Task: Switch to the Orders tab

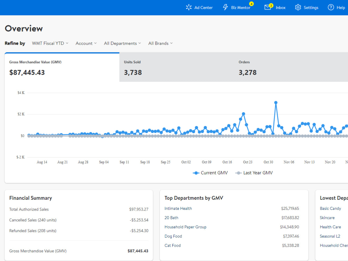Action: [x=291, y=67]
